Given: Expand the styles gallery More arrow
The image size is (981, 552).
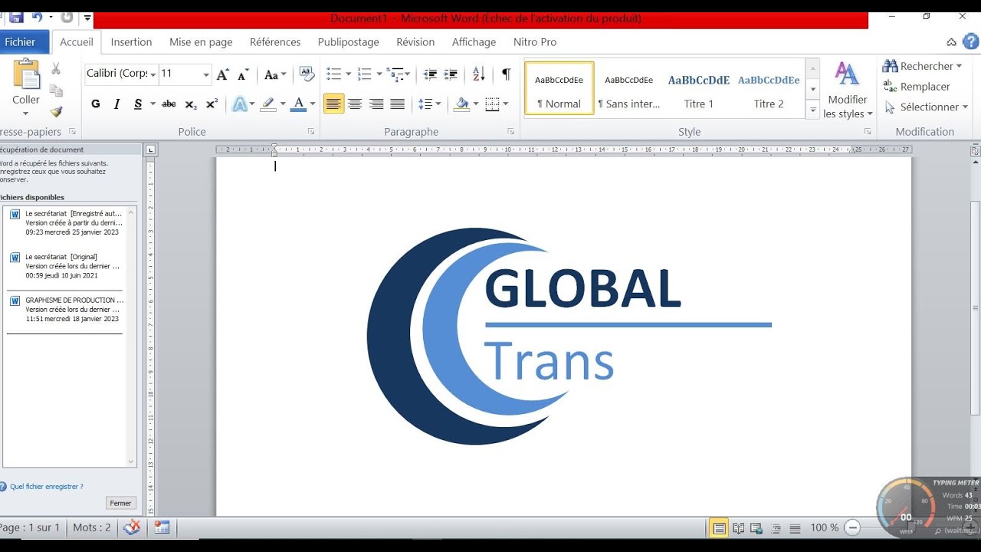Looking at the screenshot, I should click(813, 110).
